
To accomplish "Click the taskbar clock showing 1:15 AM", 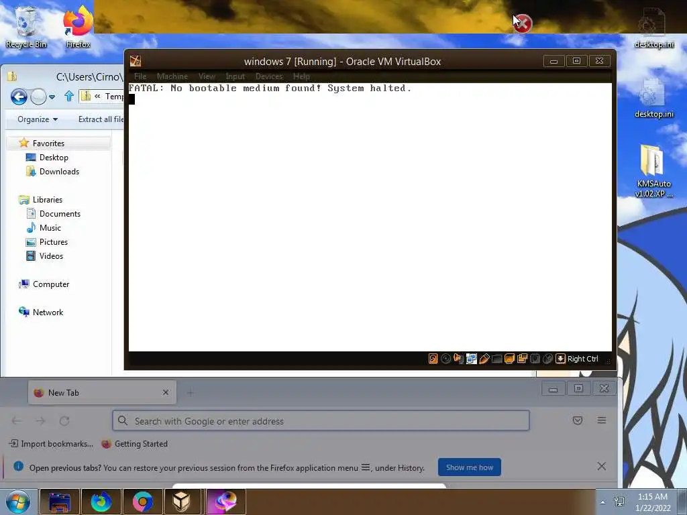I will tap(652, 502).
